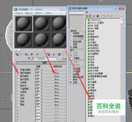Click Material ID Channel icon
Viewport: 132px width, 122px height.
click(x=54, y=55)
